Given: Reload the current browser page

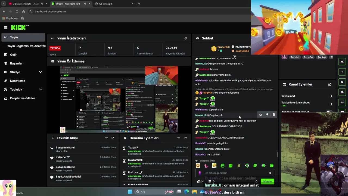Looking at the screenshot, I should pos(17,11).
